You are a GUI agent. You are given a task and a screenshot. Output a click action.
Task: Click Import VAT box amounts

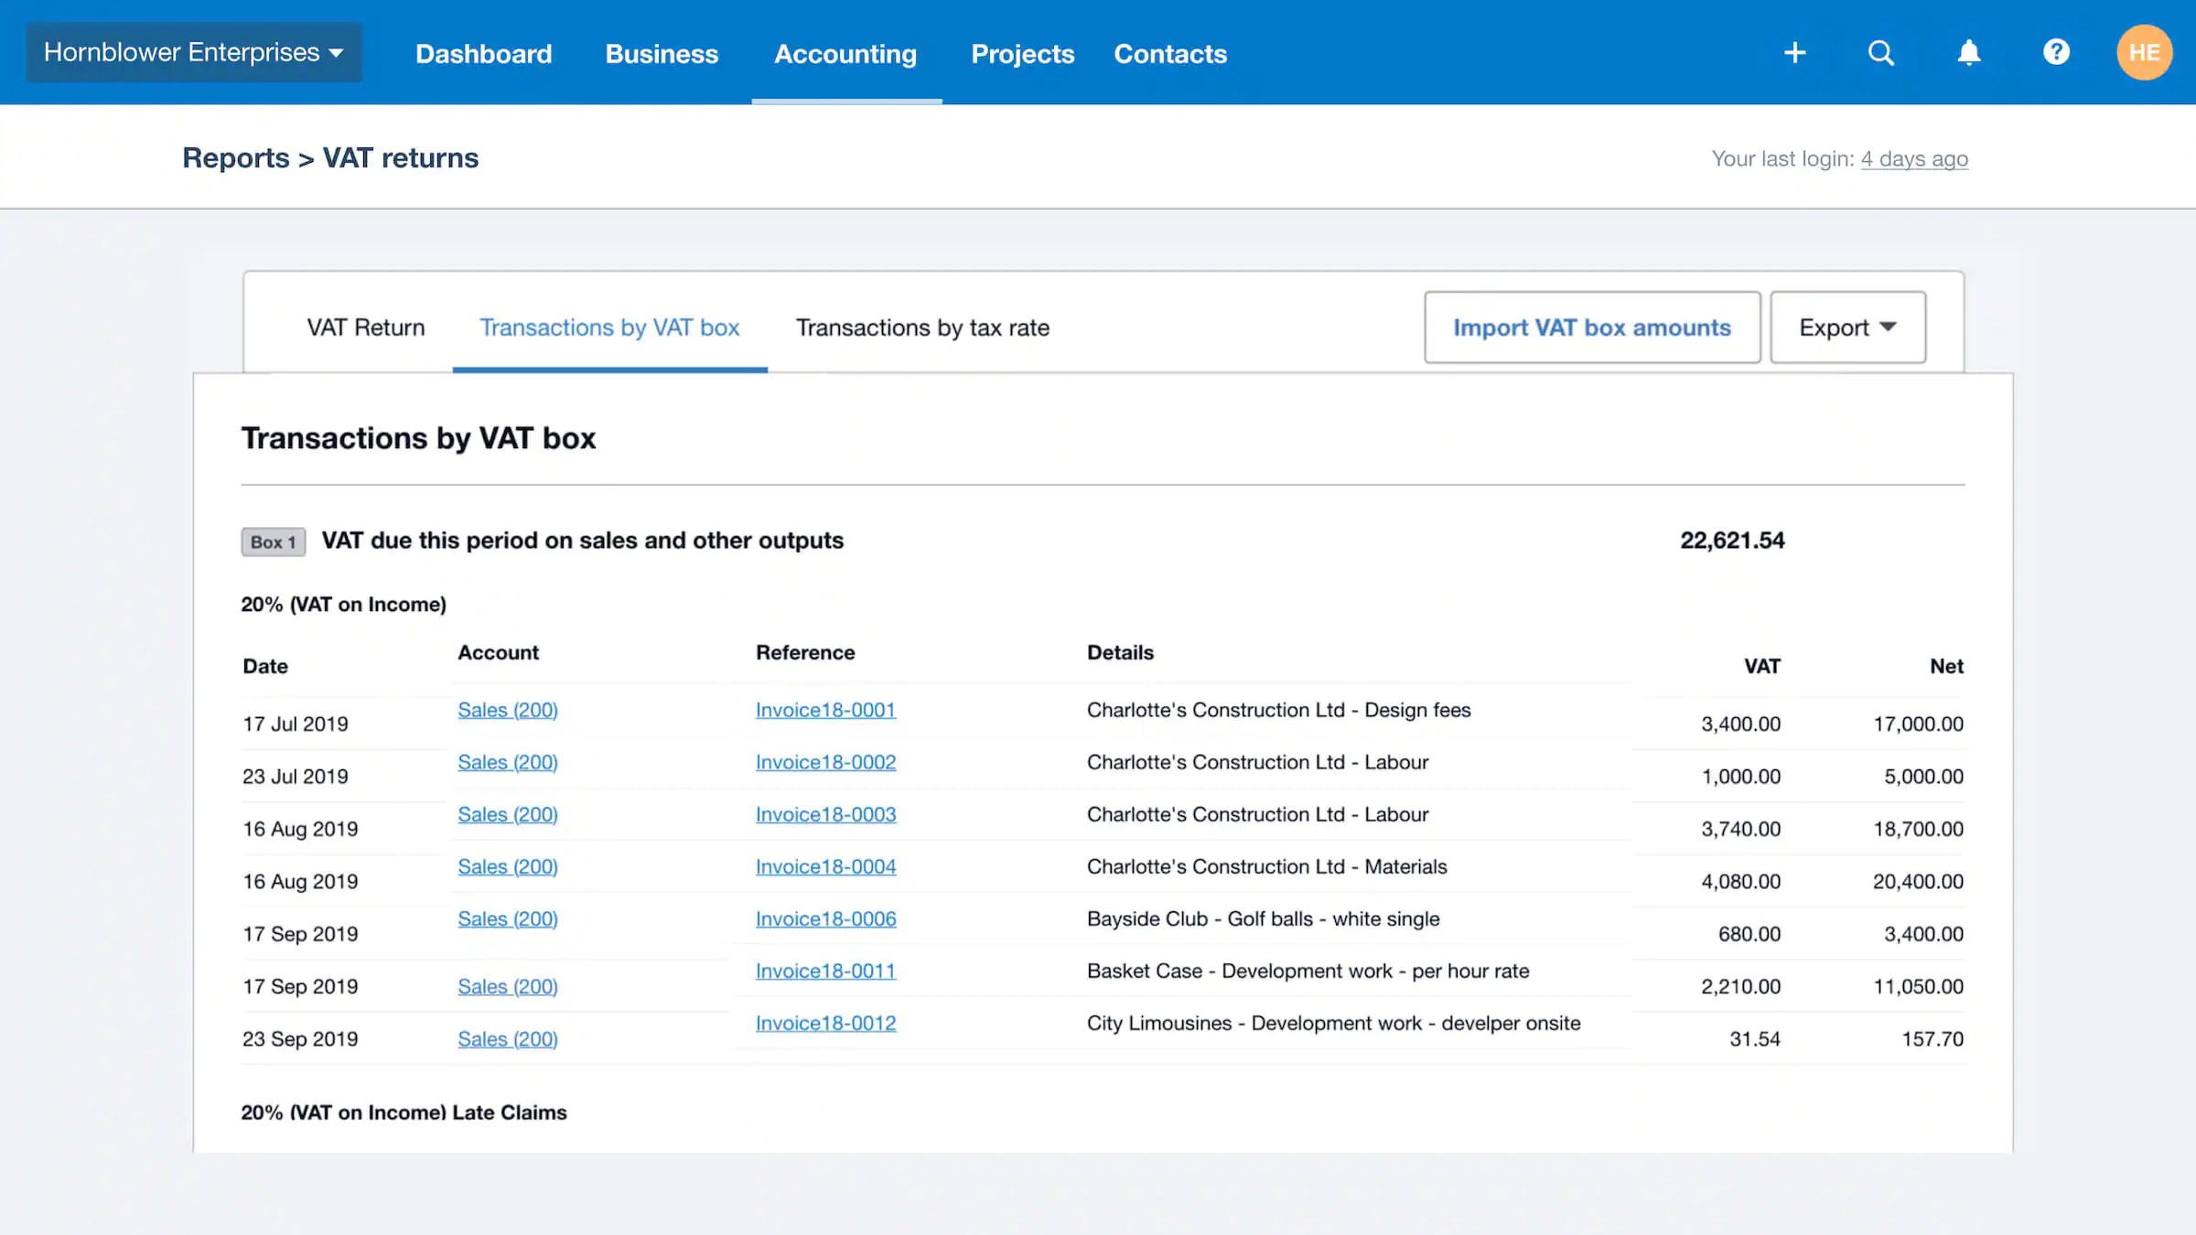point(1591,327)
